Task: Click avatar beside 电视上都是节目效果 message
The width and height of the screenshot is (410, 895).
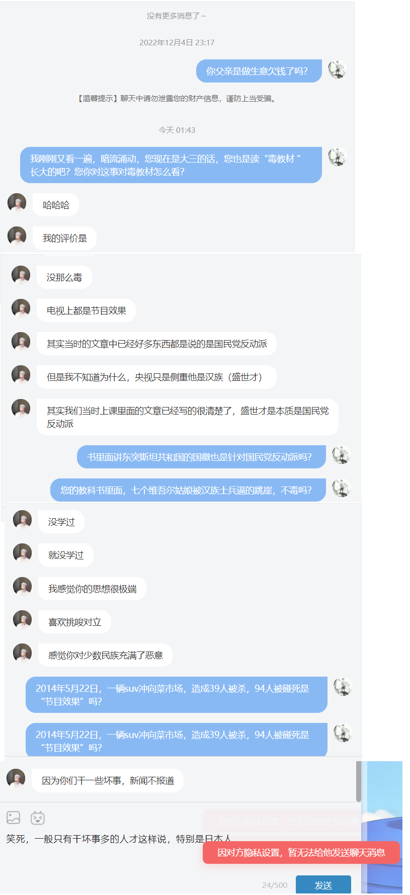Action: (x=21, y=308)
